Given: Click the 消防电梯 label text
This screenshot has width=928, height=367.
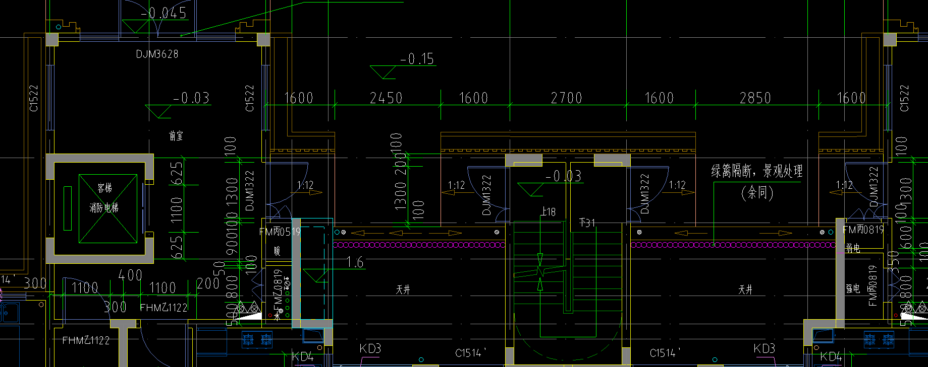Looking at the screenshot, I should pos(104,207).
